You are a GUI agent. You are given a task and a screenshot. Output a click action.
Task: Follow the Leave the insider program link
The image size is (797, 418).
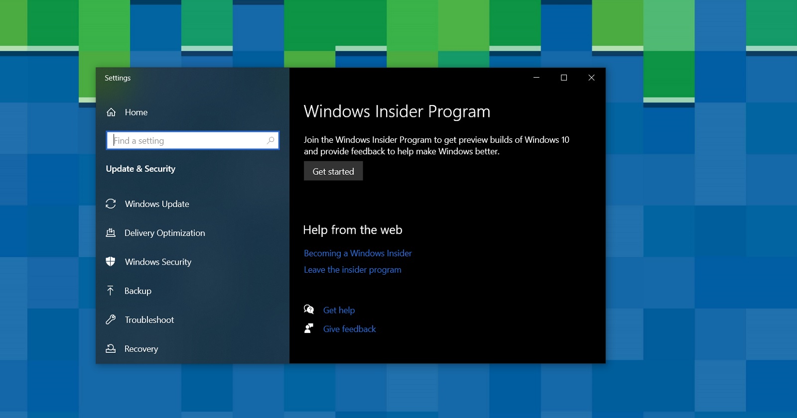click(353, 270)
